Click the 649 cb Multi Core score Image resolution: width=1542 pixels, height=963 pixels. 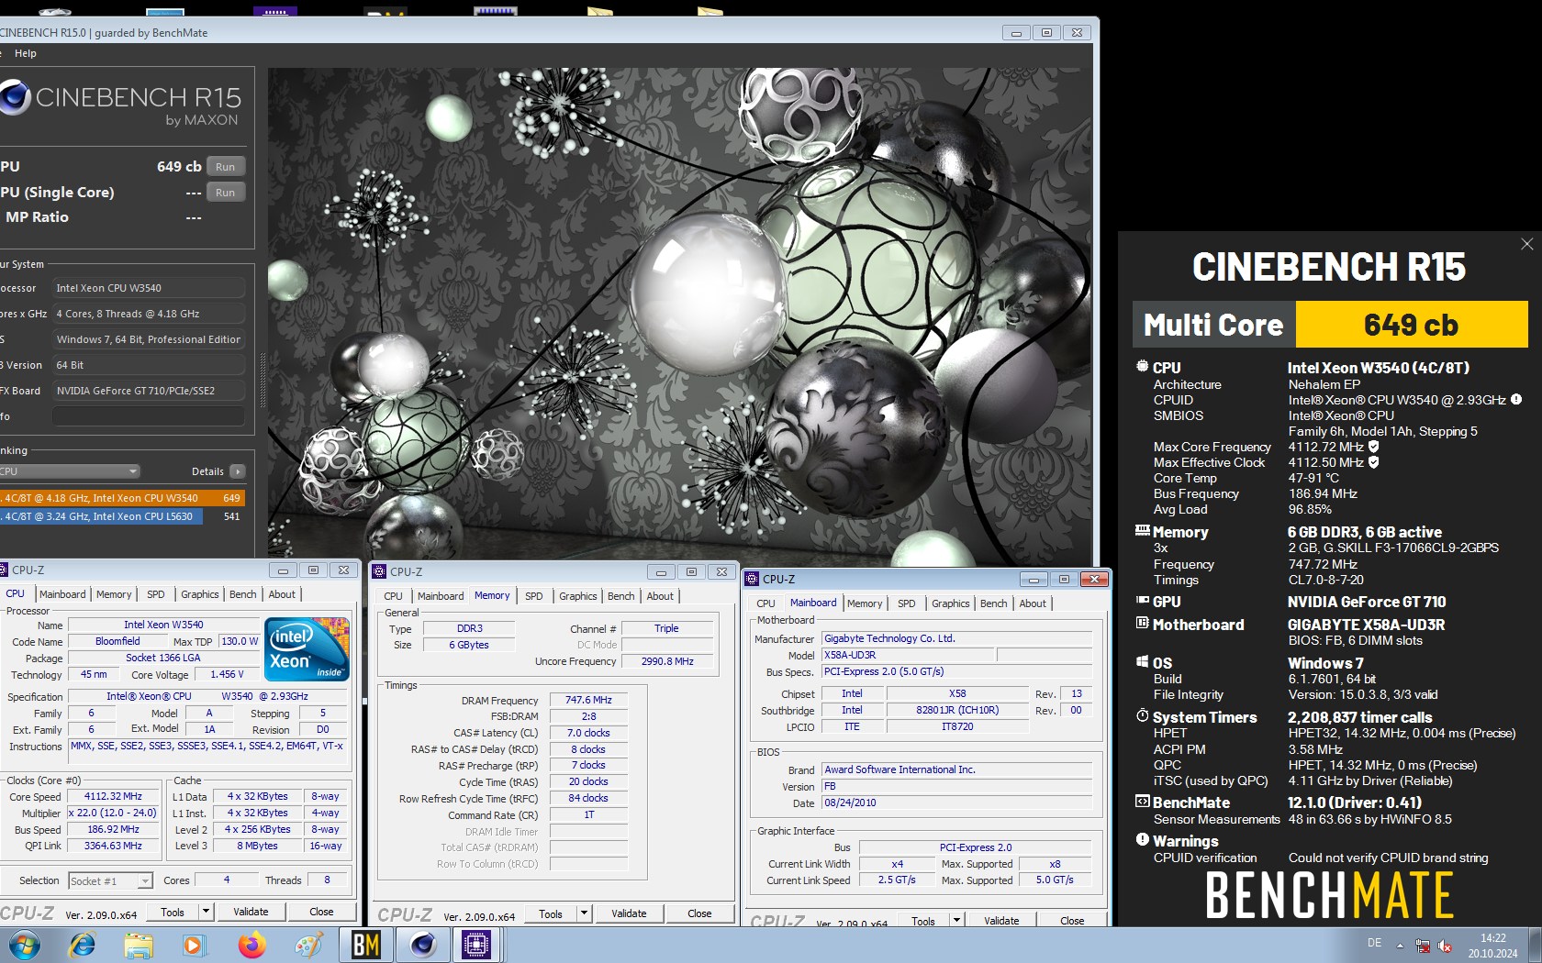pos(1411,325)
